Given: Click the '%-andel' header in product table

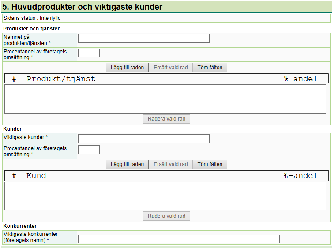Looking at the screenshot, I should [x=300, y=79].
